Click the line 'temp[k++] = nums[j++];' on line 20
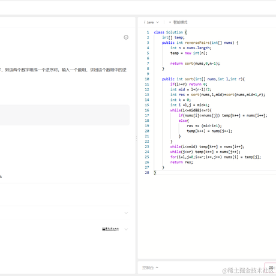Screen dimensions: 276x276 209,131
